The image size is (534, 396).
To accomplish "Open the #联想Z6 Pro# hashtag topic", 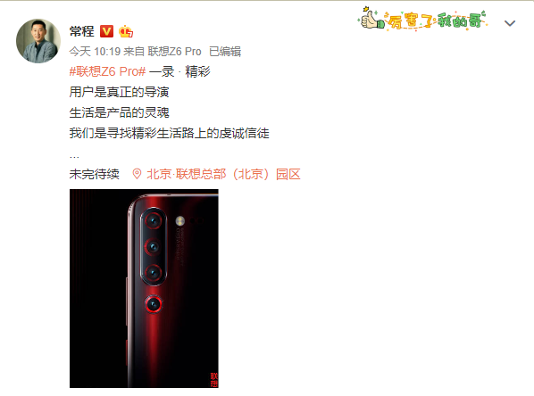I will (x=108, y=71).
